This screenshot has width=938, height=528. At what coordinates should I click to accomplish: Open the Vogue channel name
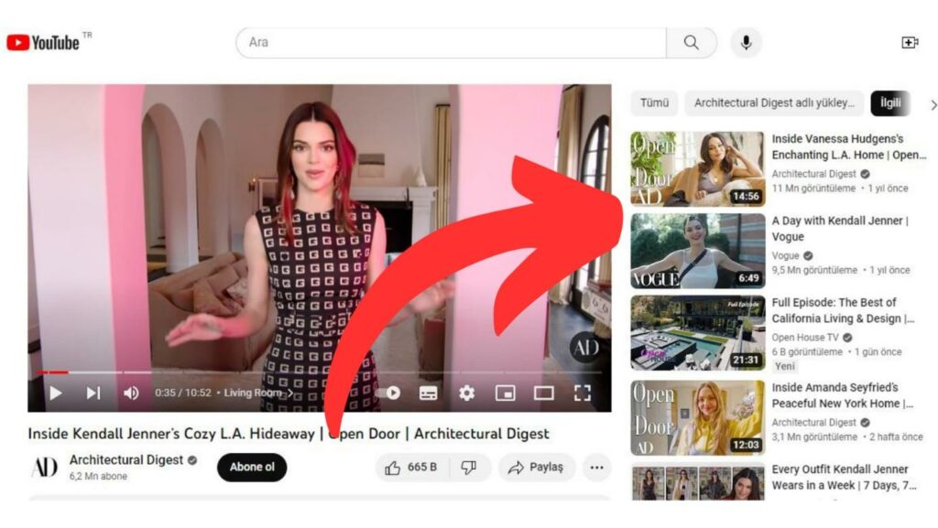pyautogui.click(x=785, y=255)
